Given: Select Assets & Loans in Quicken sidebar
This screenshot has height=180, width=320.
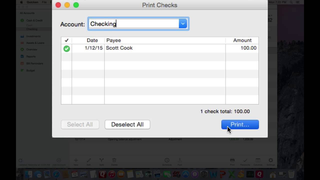Looking at the screenshot, I should [x=35, y=43].
